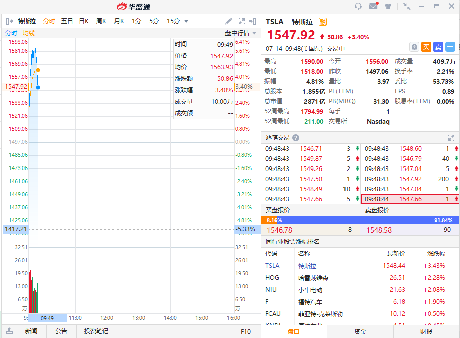Click the help icon beside 逐笔交易
Viewport: 460px width, 338px height.
pyautogui.click(x=296, y=138)
